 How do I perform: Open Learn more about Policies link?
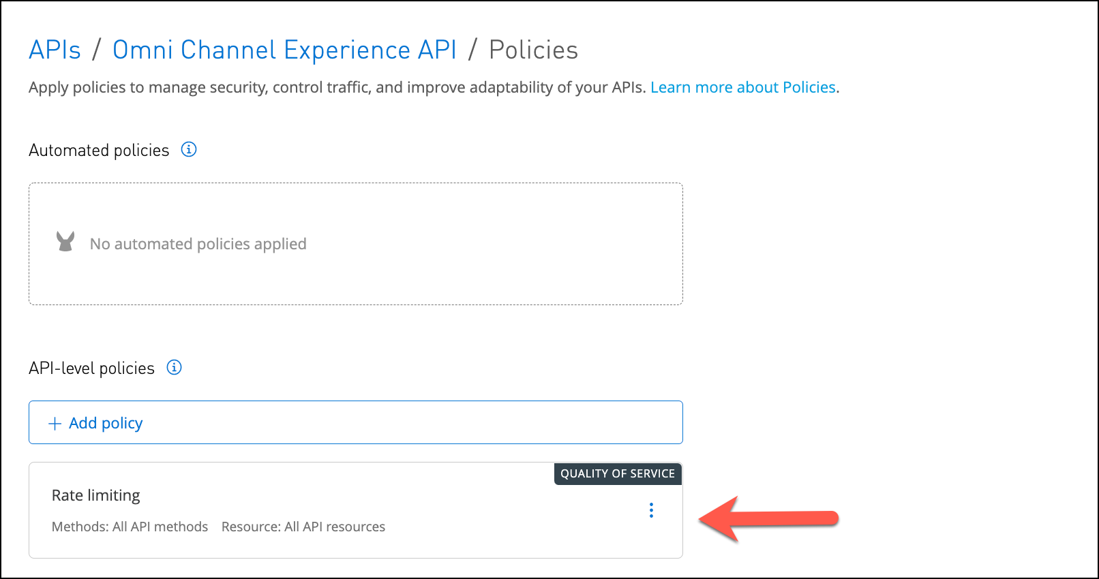[743, 87]
